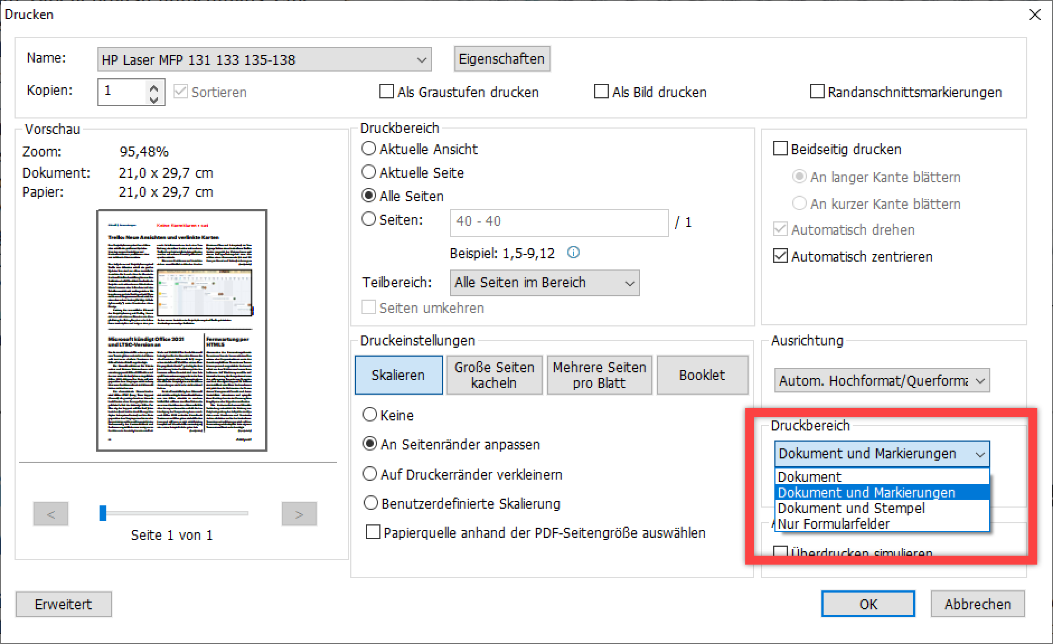This screenshot has height=644, width=1053.
Task: Enable Beidseitig drucken checkbox
Action: (x=780, y=149)
